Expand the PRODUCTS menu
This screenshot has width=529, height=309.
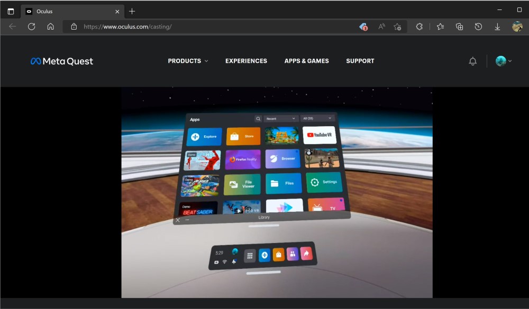pyautogui.click(x=188, y=61)
